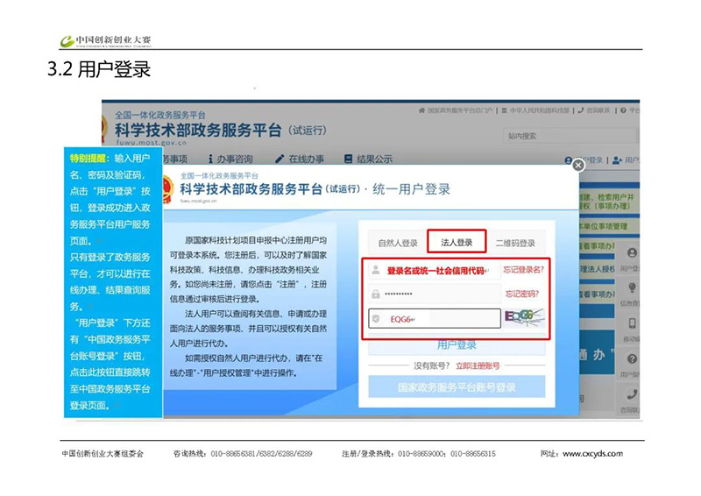The height and width of the screenshot is (496, 701).
Task: Click the home icon in top bar
Action: [421, 110]
